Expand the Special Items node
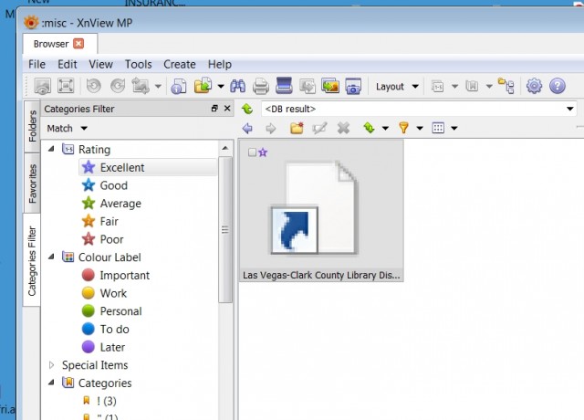 51,364
